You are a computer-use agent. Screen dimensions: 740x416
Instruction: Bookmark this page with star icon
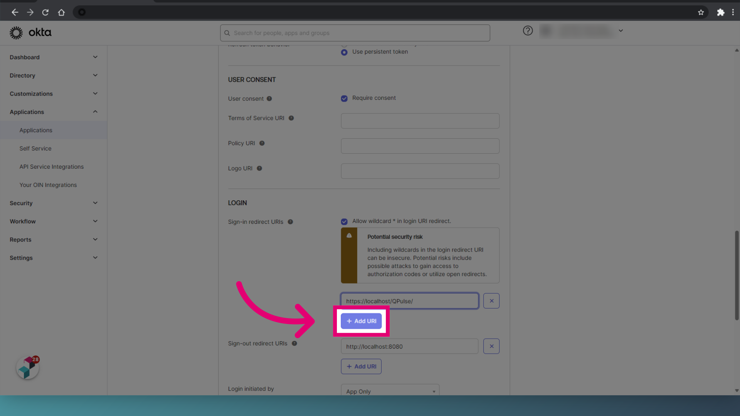coord(701,12)
